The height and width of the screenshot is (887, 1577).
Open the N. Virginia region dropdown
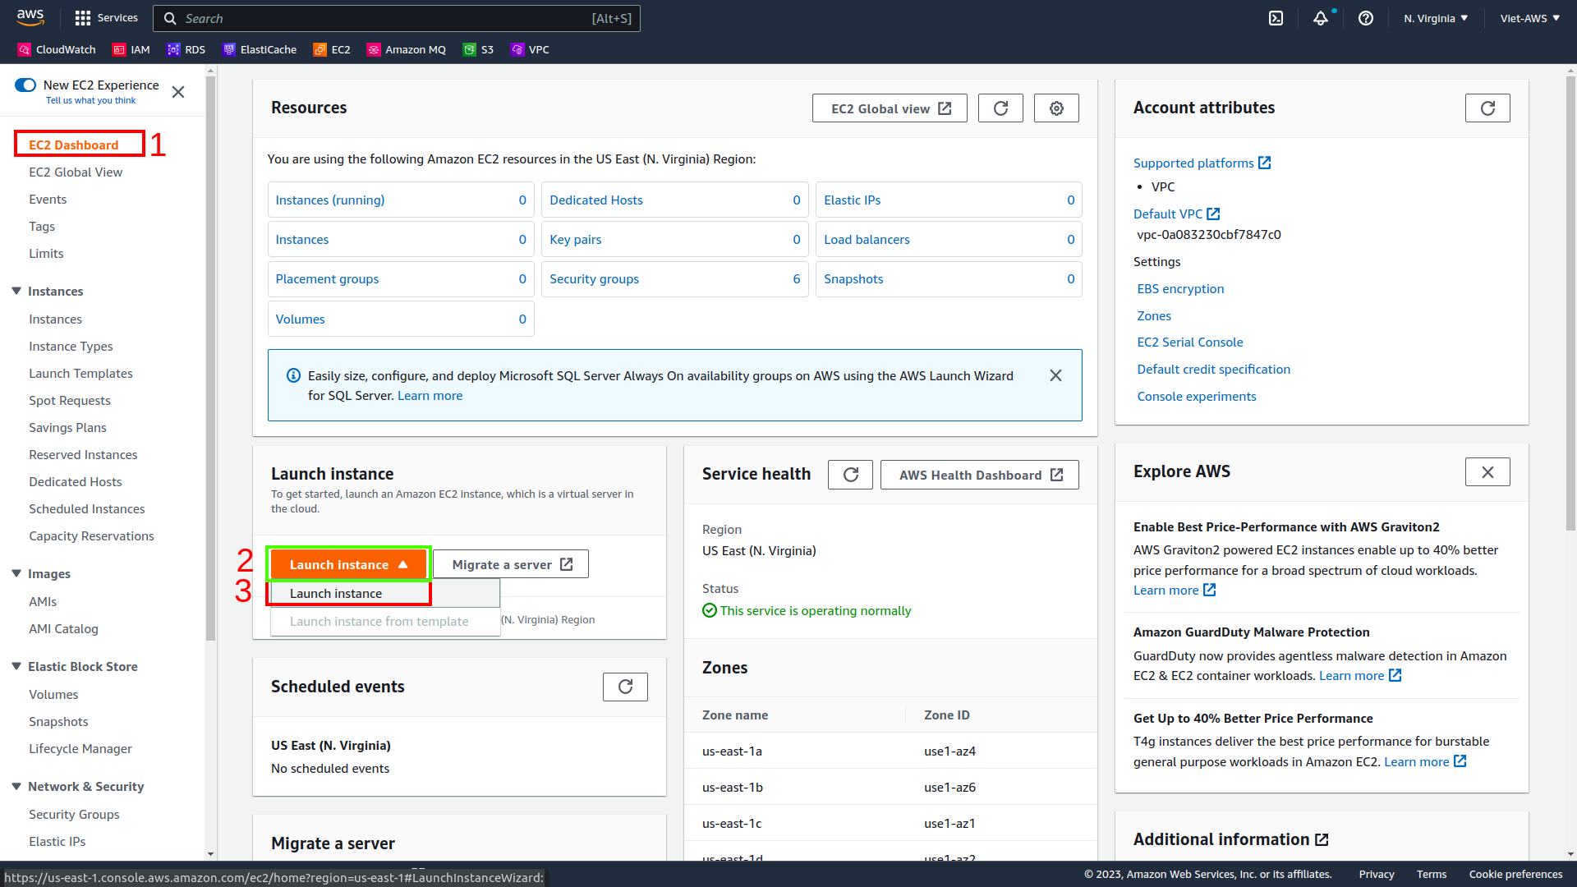[x=1436, y=18]
